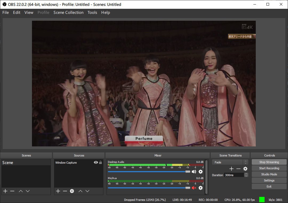Hide the Window Capture source
The height and width of the screenshot is (203, 288).
click(x=96, y=162)
